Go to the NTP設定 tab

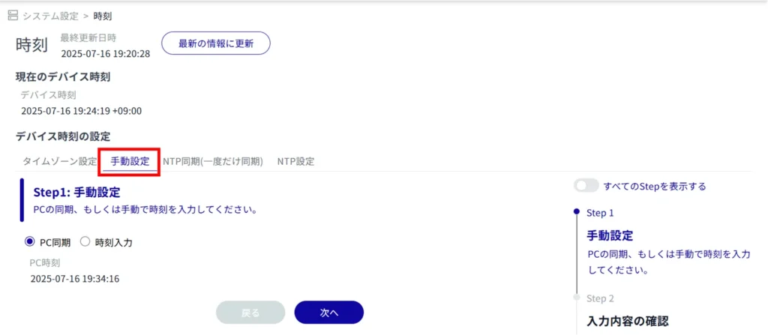coord(295,161)
